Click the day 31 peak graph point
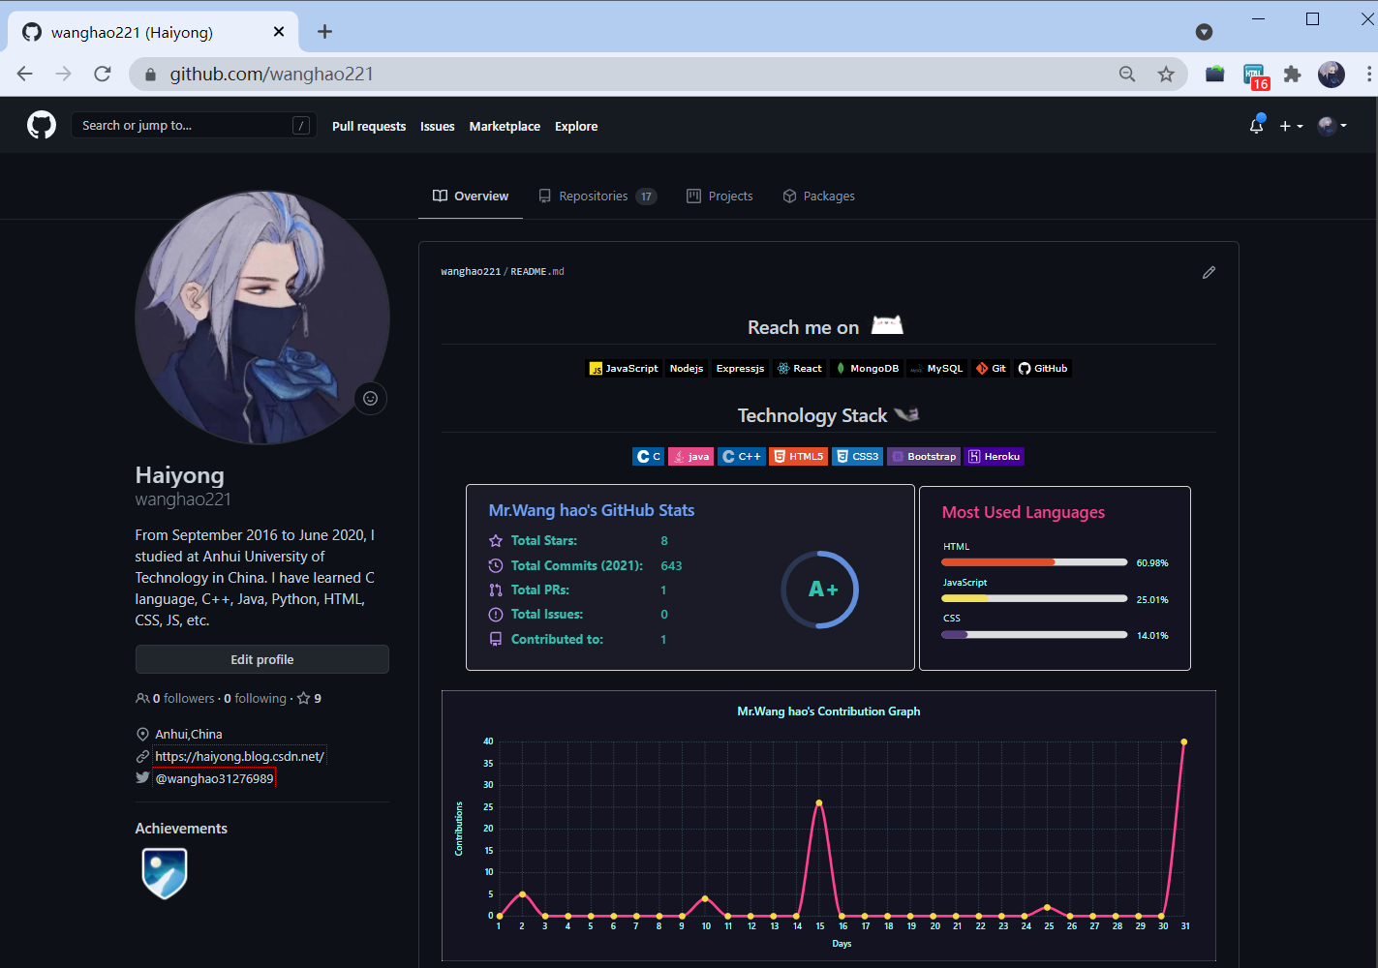This screenshot has height=968, width=1378. (x=1183, y=742)
